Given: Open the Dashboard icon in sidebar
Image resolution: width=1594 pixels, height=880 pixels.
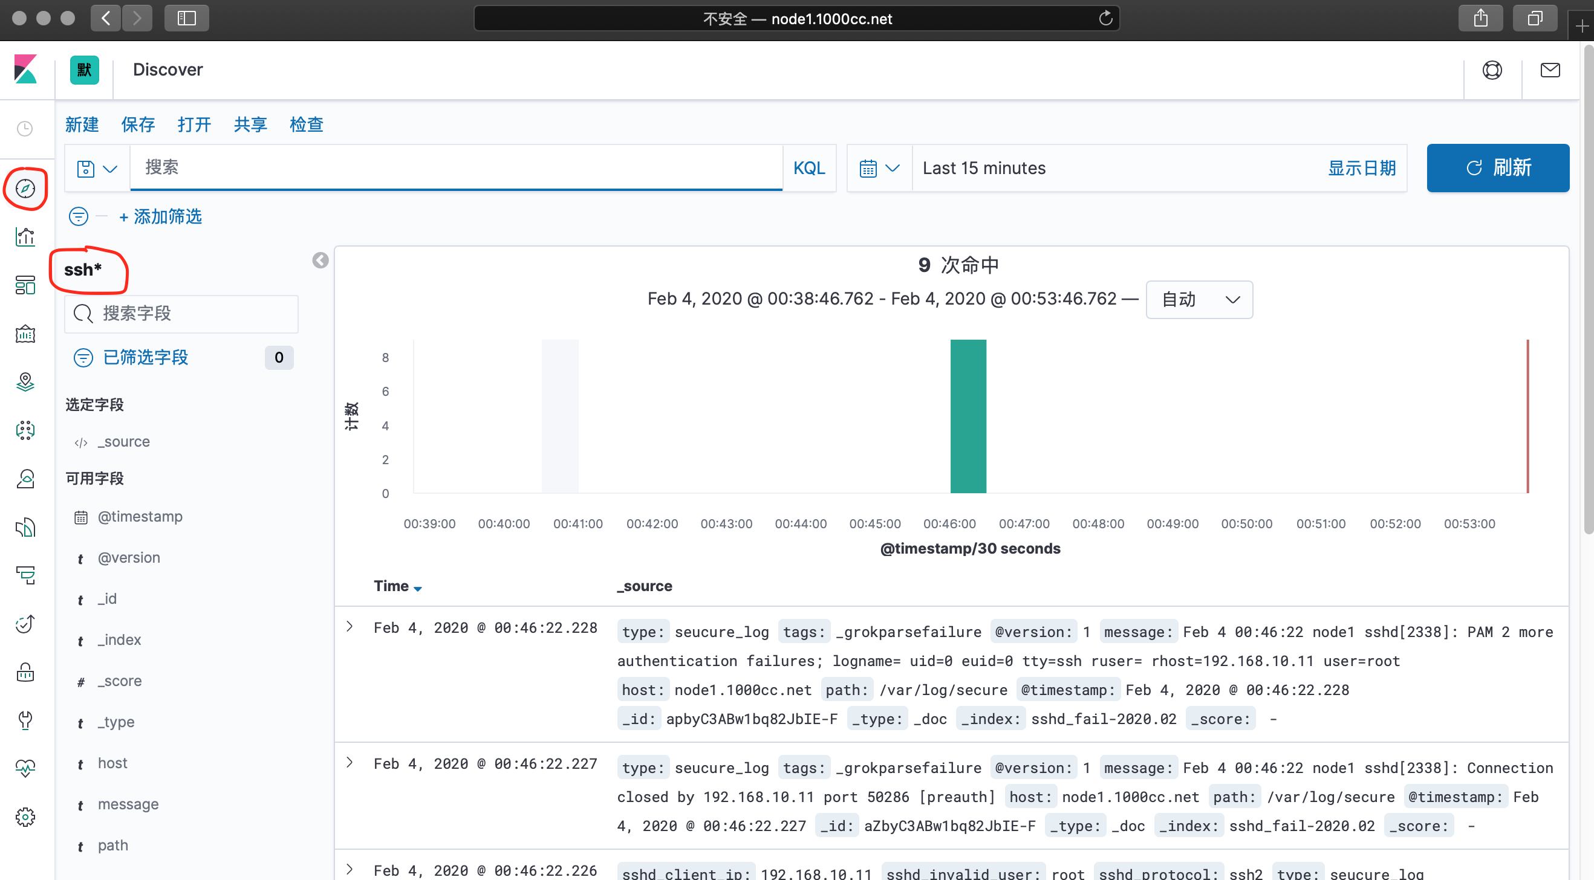Looking at the screenshot, I should point(25,285).
